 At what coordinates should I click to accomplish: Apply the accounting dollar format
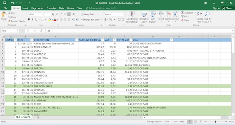click(x=105, y=19)
